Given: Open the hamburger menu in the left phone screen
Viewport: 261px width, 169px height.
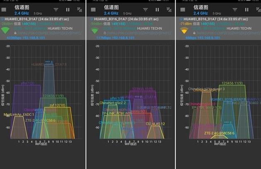Looking at the screenshot, I should pos(4,10).
